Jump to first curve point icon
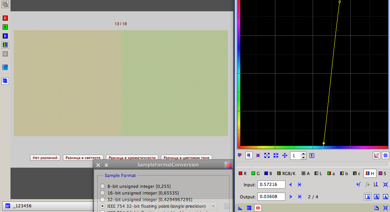This screenshot has height=212, width=390. click(x=299, y=185)
